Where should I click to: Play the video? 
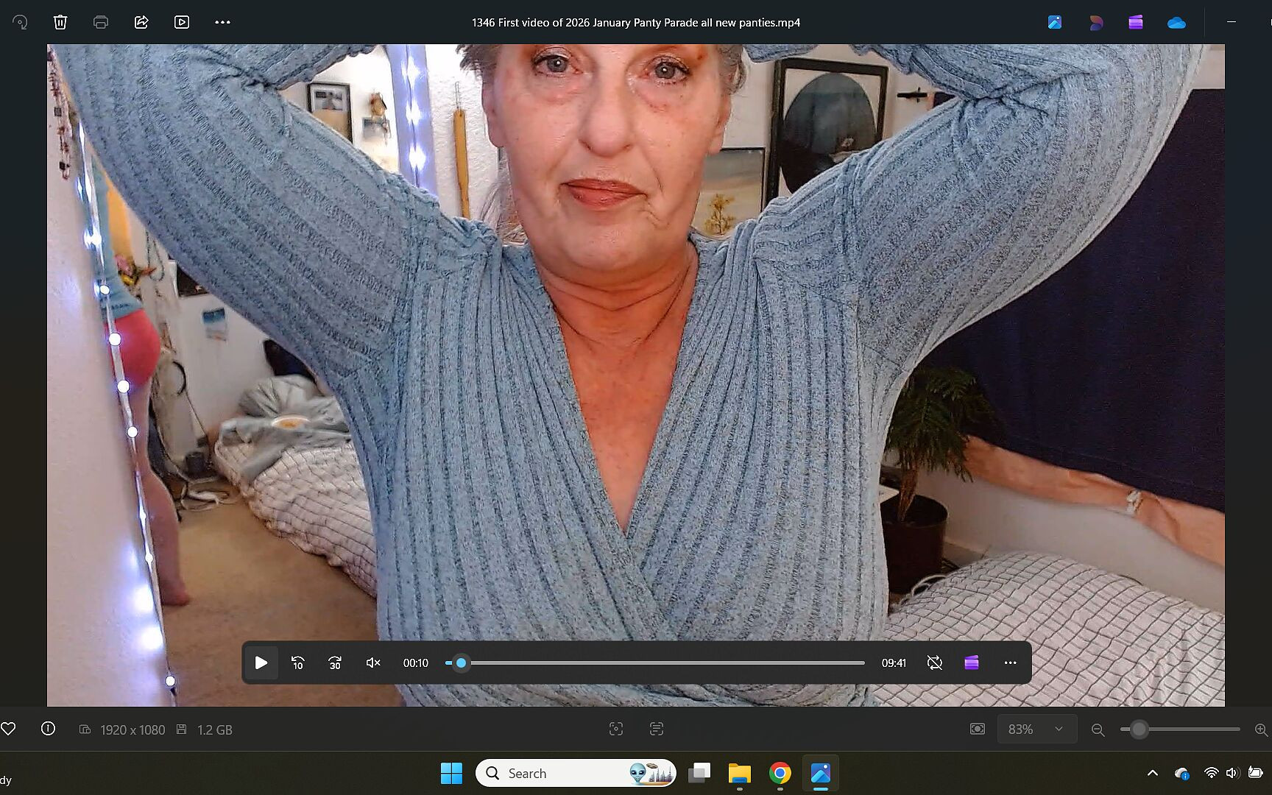click(x=261, y=662)
